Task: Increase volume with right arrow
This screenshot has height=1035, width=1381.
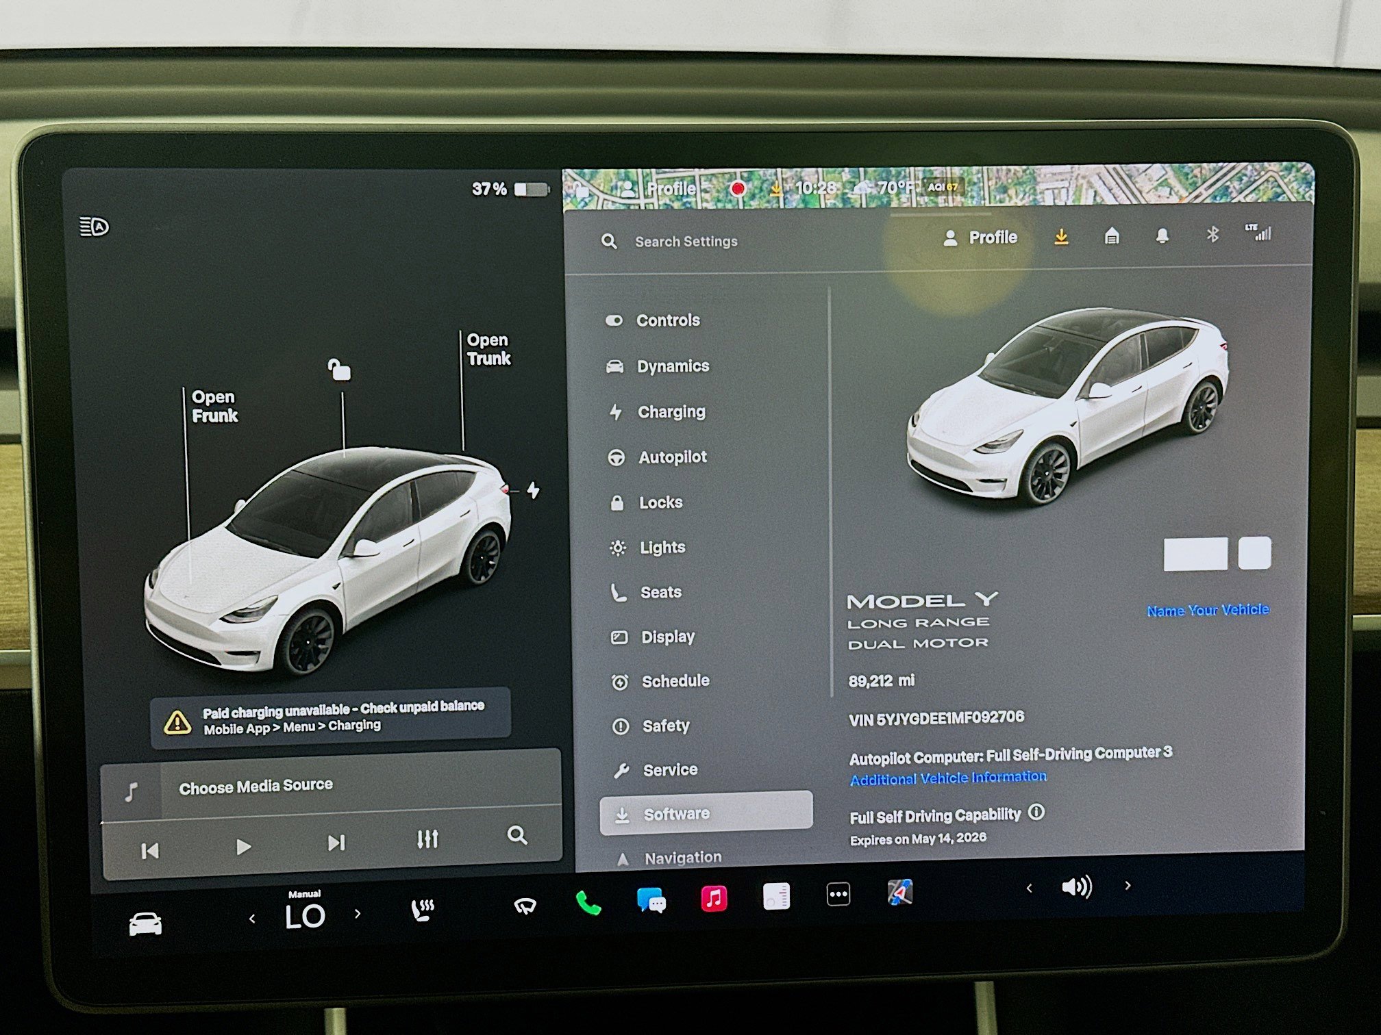Action: click(x=1128, y=885)
